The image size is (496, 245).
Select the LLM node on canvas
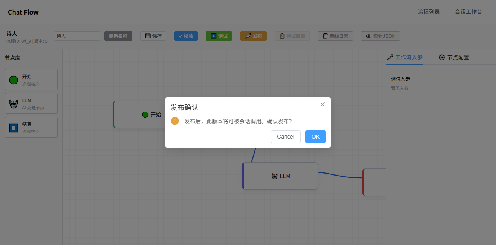pyautogui.click(x=280, y=176)
